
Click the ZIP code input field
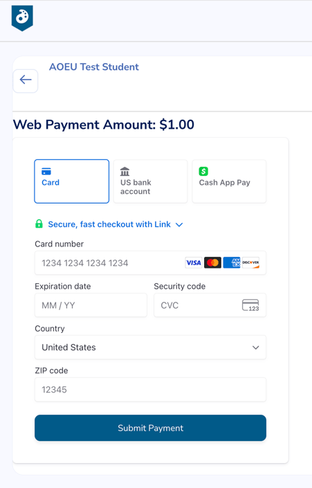click(151, 389)
